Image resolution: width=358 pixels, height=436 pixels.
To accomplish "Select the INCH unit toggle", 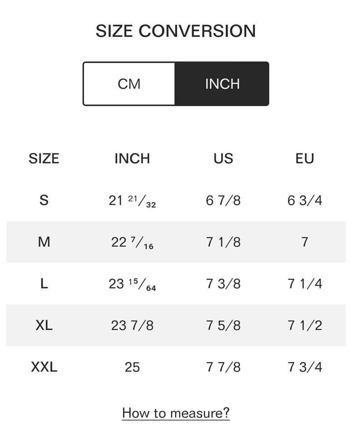I will pos(222,84).
